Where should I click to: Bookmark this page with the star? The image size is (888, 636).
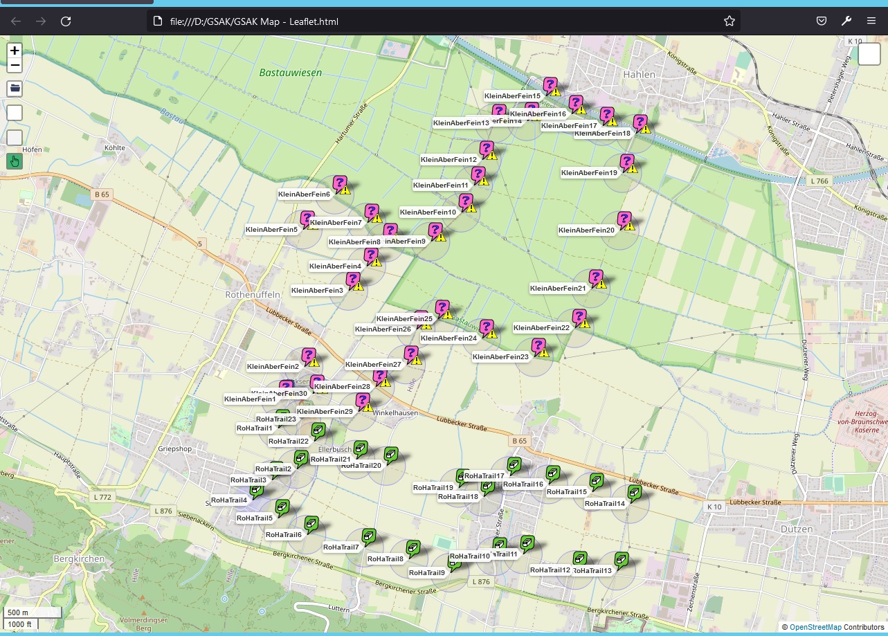[x=729, y=21]
